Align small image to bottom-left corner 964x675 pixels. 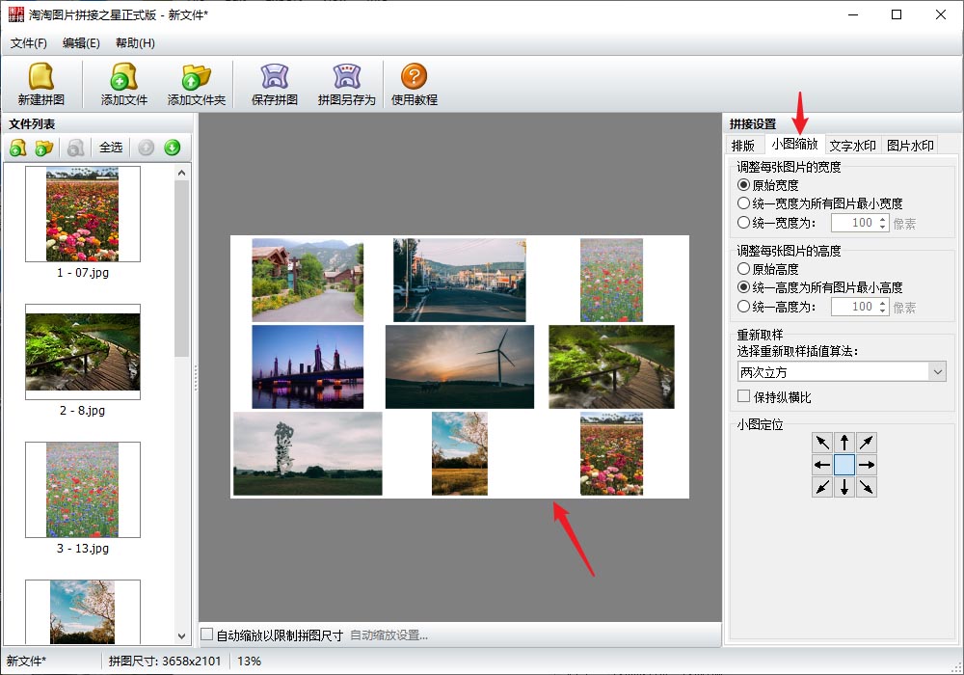[x=822, y=487]
